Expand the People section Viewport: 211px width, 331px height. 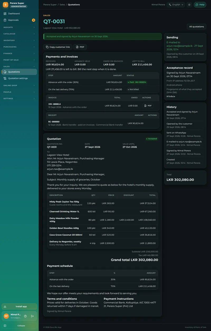pos(19,92)
